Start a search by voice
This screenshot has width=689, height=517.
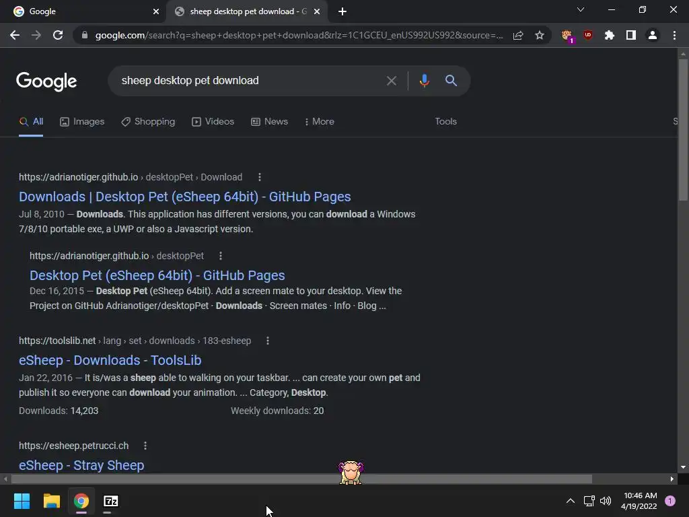[424, 81]
